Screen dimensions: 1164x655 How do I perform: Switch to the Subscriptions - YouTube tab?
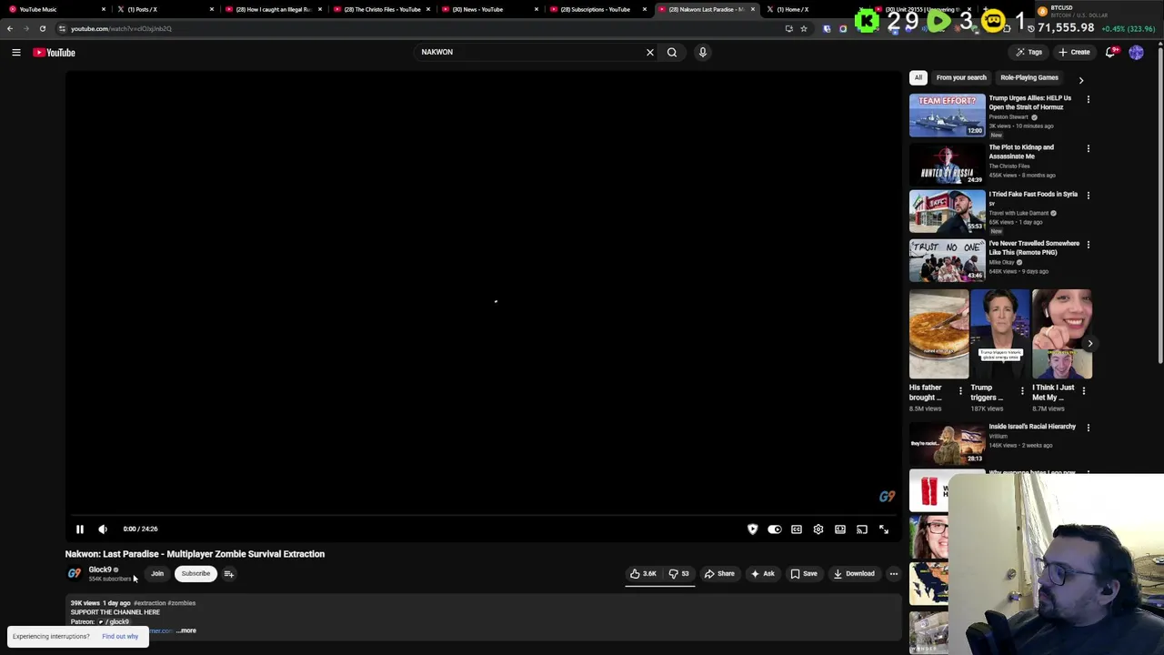pos(596,9)
